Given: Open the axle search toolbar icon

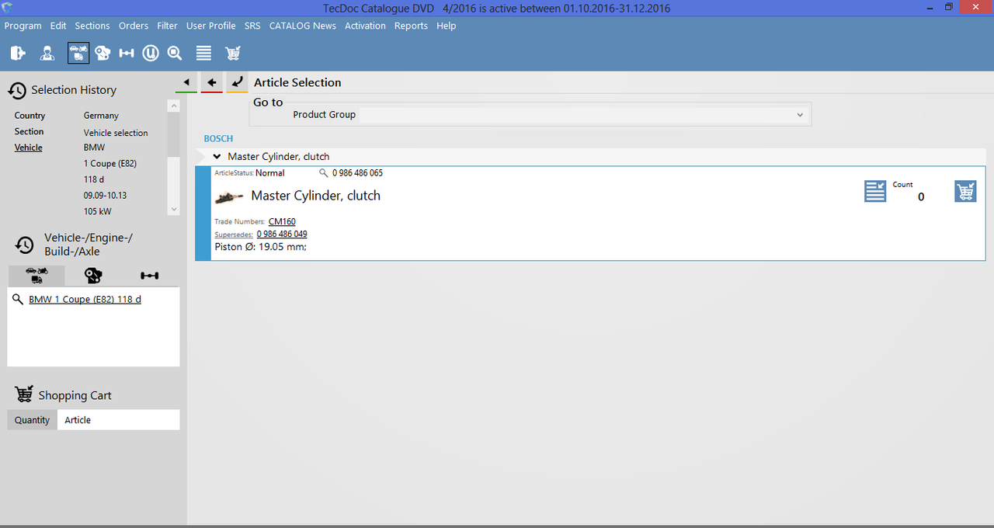Looking at the screenshot, I should click(x=127, y=53).
